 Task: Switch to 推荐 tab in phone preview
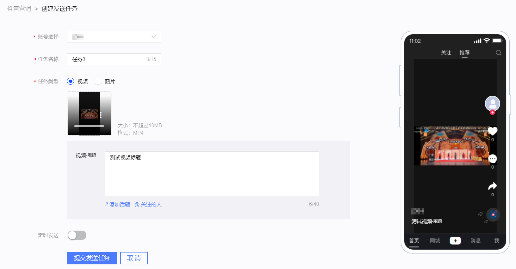coord(465,53)
